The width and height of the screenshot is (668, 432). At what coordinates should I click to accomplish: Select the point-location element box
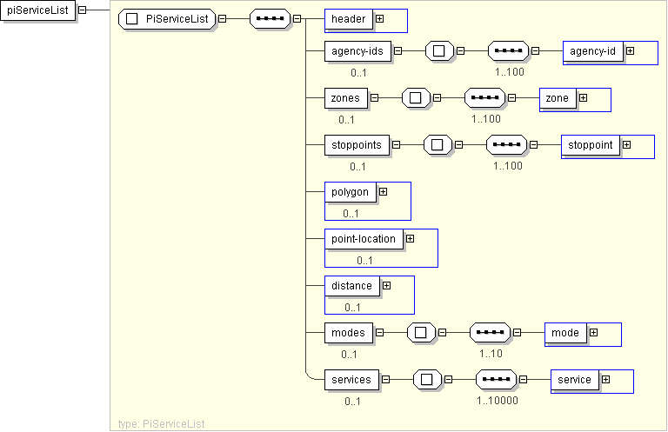click(364, 239)
